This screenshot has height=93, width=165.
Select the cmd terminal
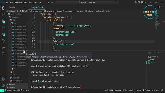[151, 63]
